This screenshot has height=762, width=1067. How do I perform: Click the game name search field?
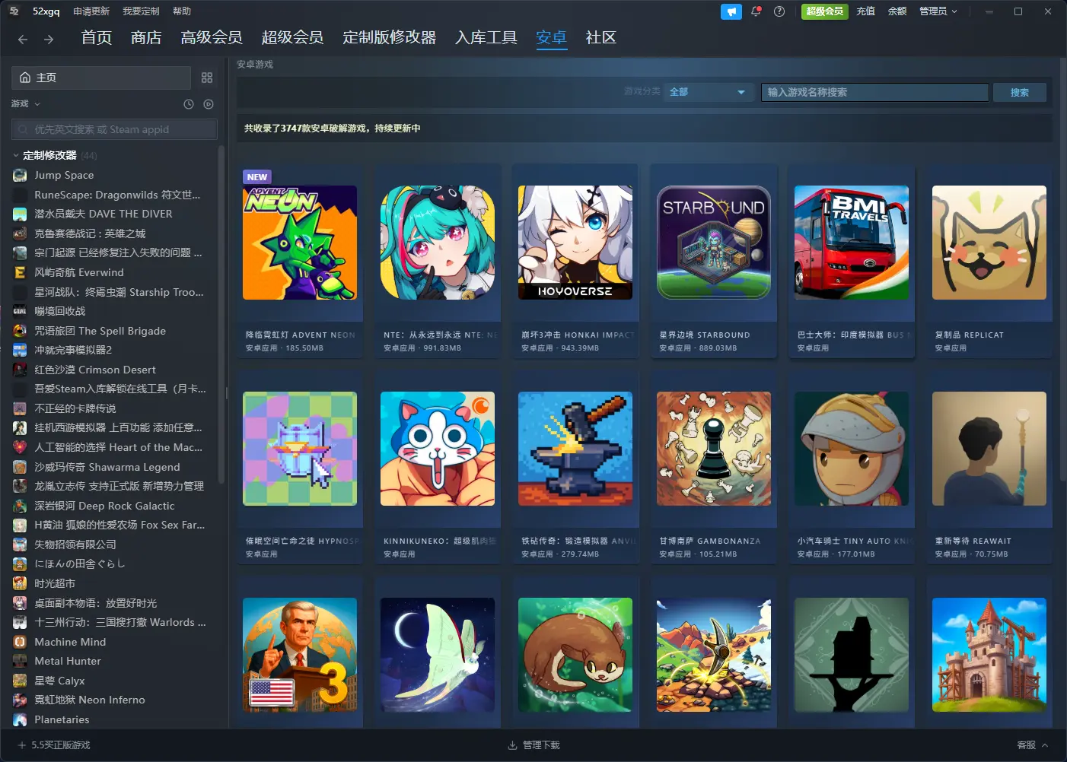(x=875, y=92)
